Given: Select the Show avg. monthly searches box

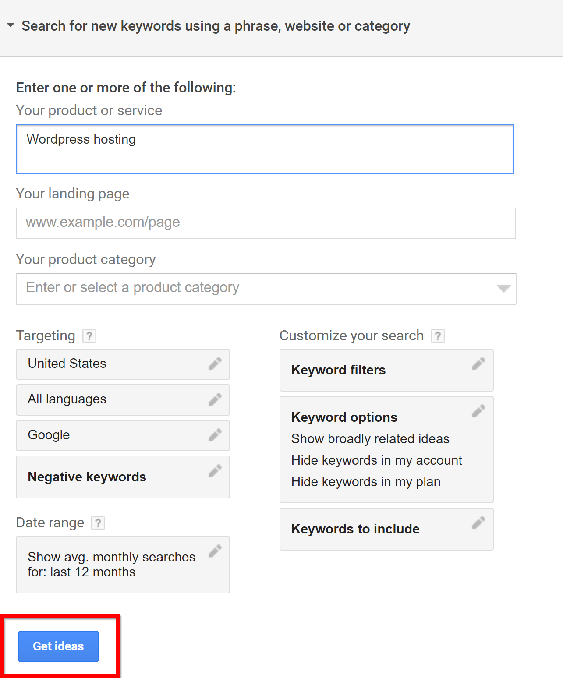Looking at the screenshot, I should coord(123,565).
